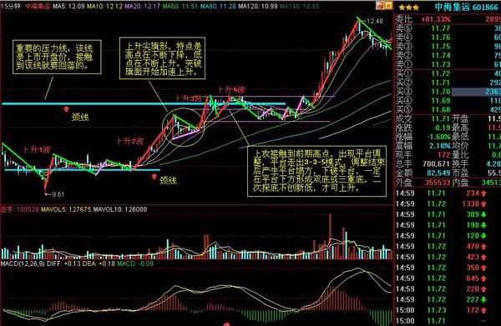Click the red arrow above upper 颈线 label
Image resolution: width=501 pixels, height=326 pixels.
(x=66, y=109)
